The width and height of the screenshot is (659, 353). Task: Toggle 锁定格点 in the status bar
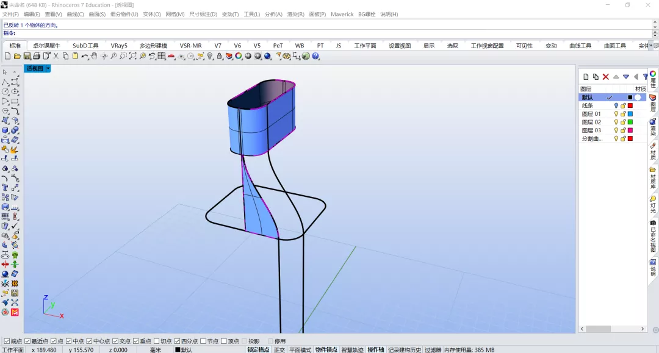click(258, 349)
